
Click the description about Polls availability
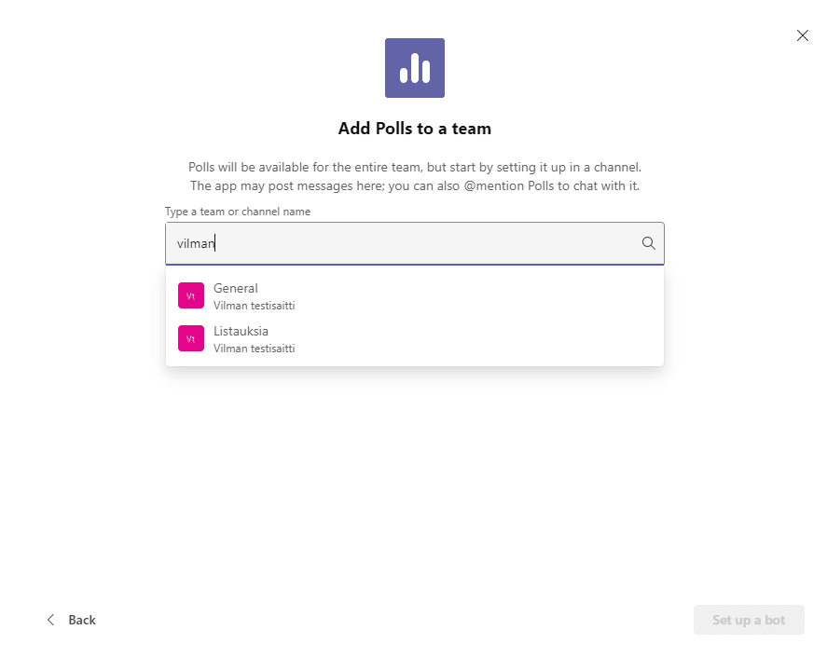coord(414,167)
